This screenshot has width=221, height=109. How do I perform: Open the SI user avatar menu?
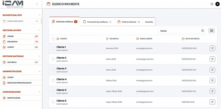pyautogui.click(x=217, y=4)
